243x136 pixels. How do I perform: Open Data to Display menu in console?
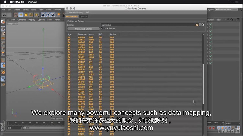[76, 12]
